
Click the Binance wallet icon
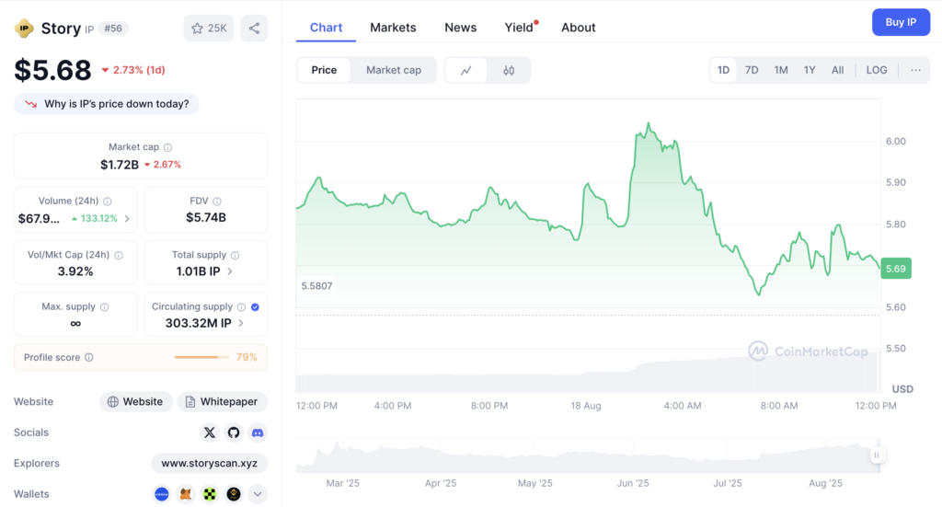(233, 494)
